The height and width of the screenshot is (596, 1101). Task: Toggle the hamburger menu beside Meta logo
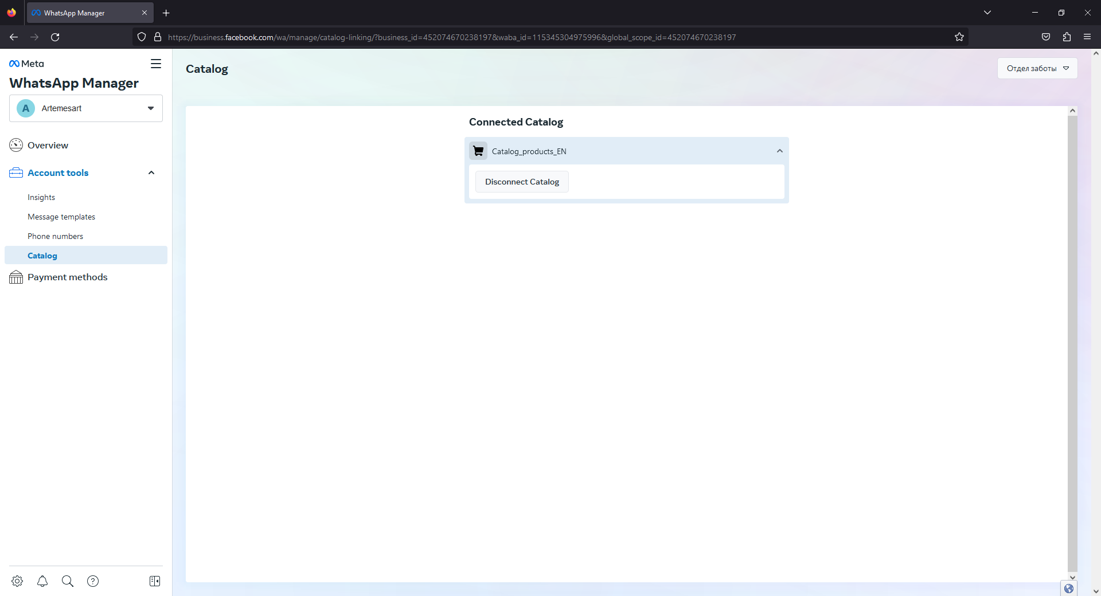[156, 64]
